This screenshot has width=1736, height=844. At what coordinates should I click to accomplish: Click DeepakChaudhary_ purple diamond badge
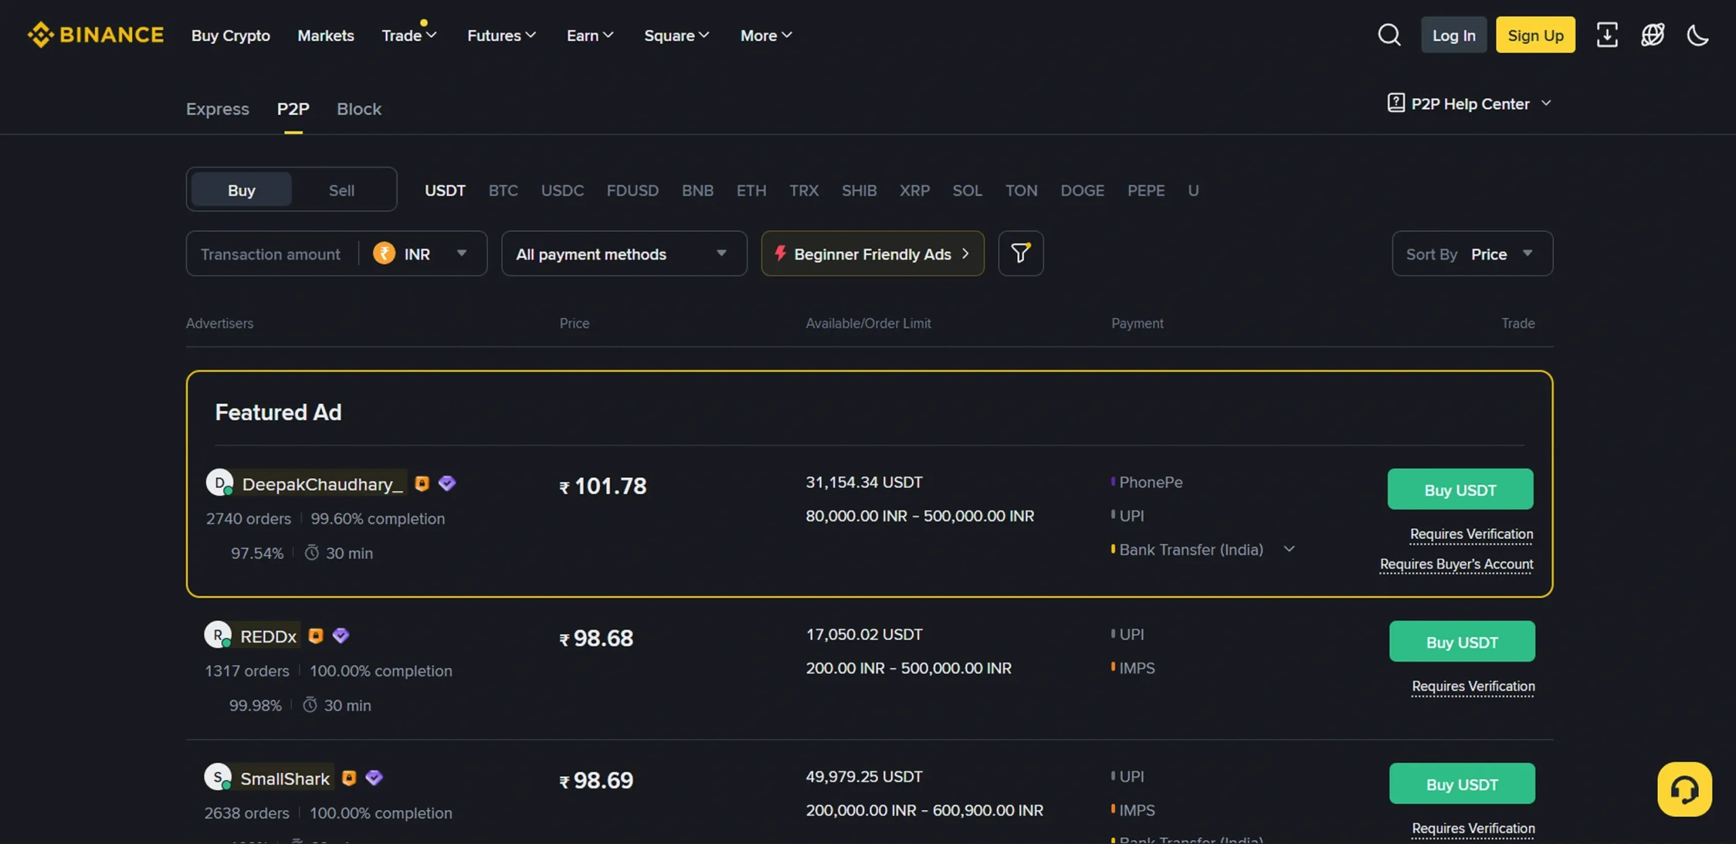(x=447, y=483)
